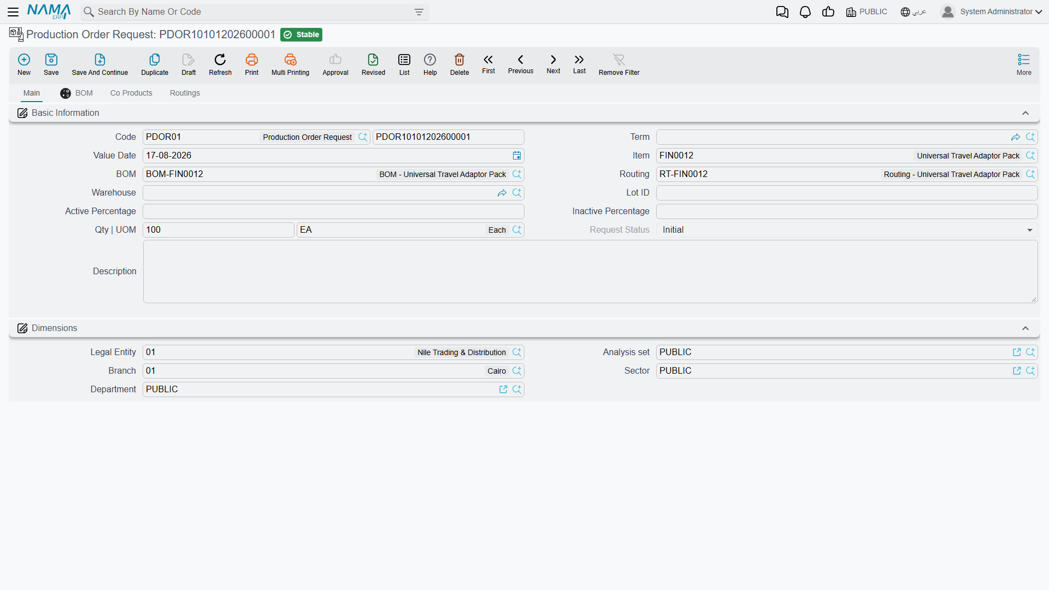Open Legal Entity lookup icon
The height and width of the screenshot is (590, 1049).
click(517, 352)
